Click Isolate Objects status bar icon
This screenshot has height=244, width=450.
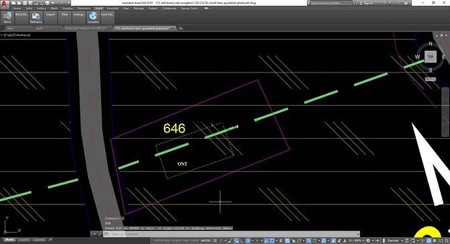click(423, 240)
